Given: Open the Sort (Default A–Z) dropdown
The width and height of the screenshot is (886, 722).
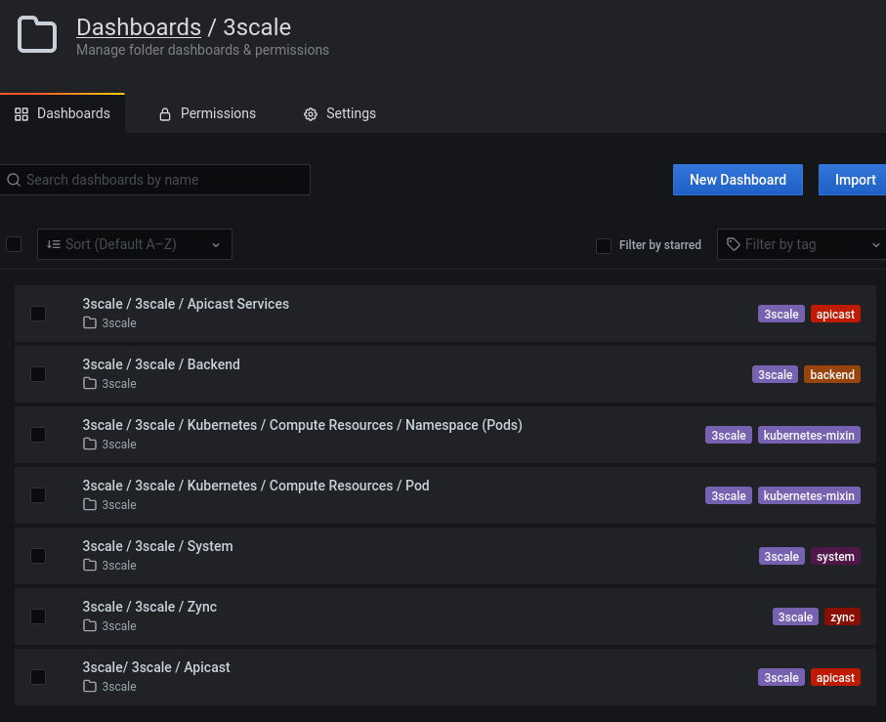Looking at the screenshot, I should point(135,244).
